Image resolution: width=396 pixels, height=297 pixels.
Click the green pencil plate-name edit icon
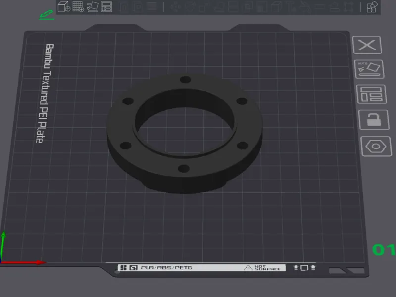pos(47,15)
